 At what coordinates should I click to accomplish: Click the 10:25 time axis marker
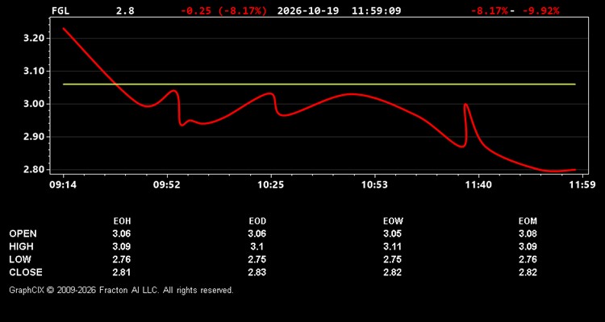270,185
